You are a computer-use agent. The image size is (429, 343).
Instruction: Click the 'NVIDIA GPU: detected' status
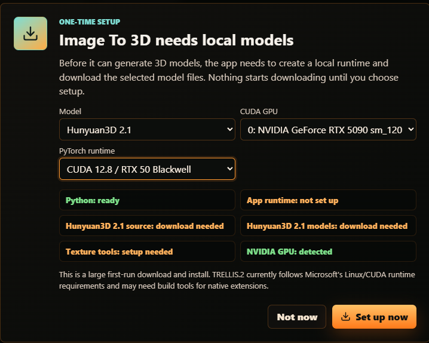[328, 252]
